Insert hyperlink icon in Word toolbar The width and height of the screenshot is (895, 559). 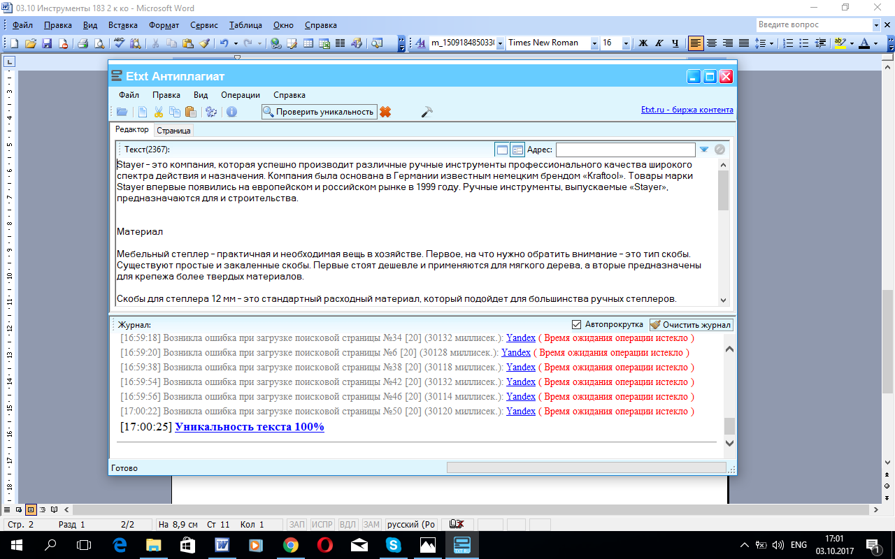tap(275, 43)
